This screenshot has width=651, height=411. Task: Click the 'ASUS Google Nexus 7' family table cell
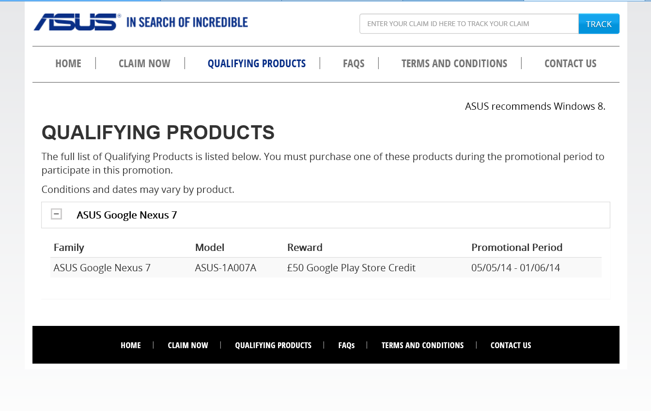point(102,268)
